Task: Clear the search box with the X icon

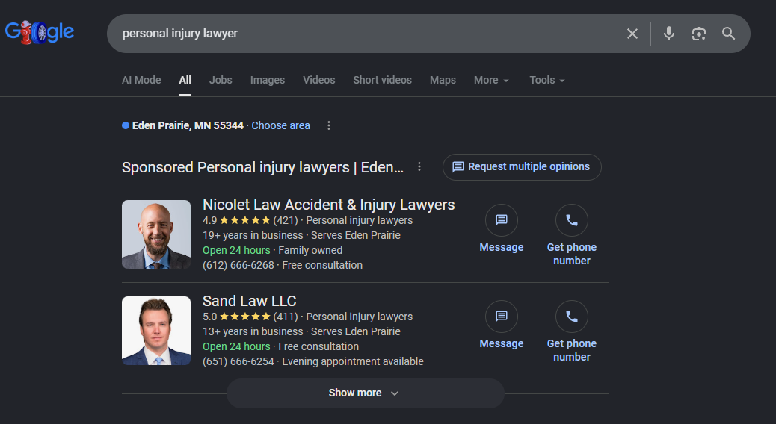Action: [x=632, y=34]
